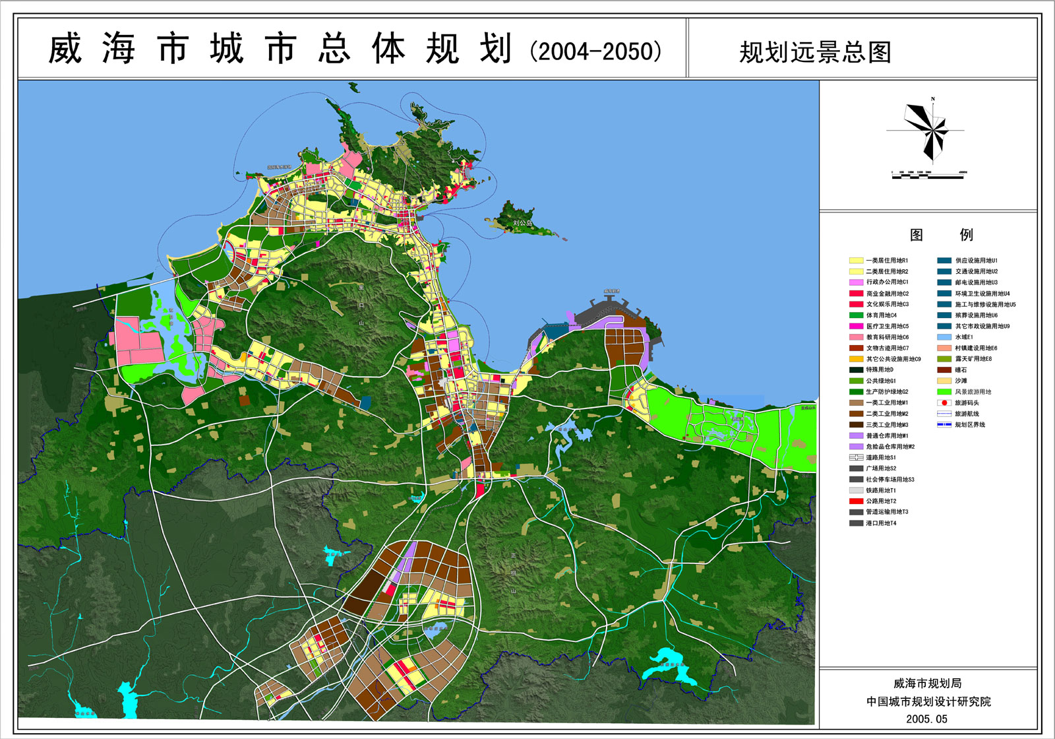Toggle the 公共绿地G1 legend entry
1055x739 pixels.
[856, 381]
